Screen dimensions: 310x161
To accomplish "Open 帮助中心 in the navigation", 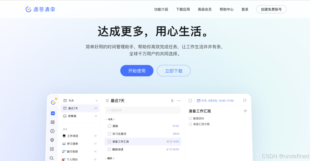I will pyautogui.click(x=226, y=9).
